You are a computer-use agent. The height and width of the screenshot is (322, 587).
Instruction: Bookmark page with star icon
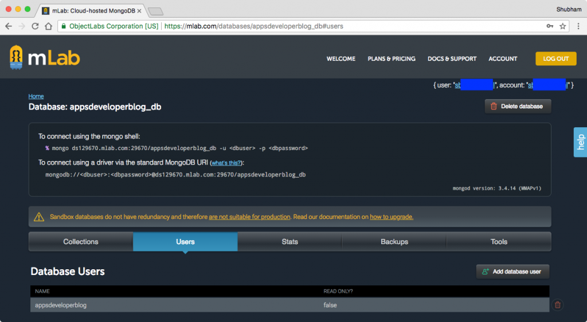(562, 26)
